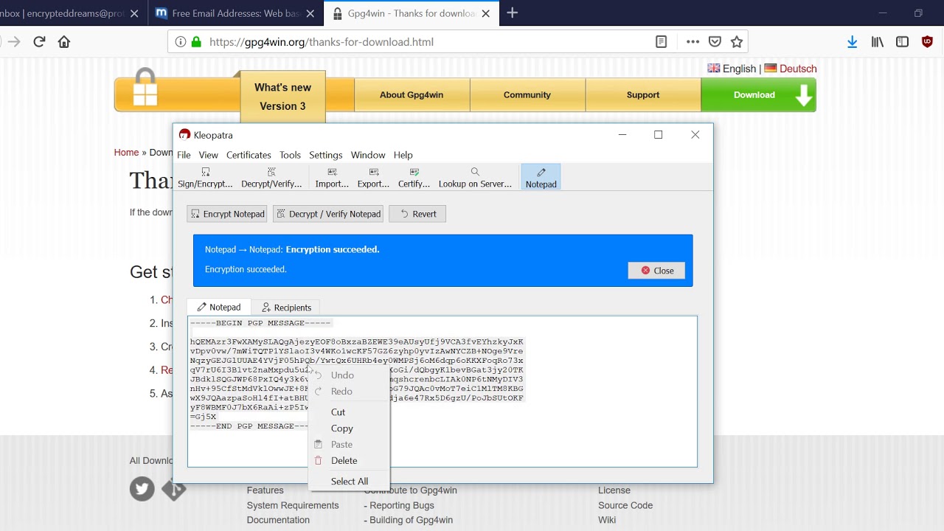Click Export toolbar icon in Kleopatra
The width and height of the screenshot is (944, 531).
373,177
